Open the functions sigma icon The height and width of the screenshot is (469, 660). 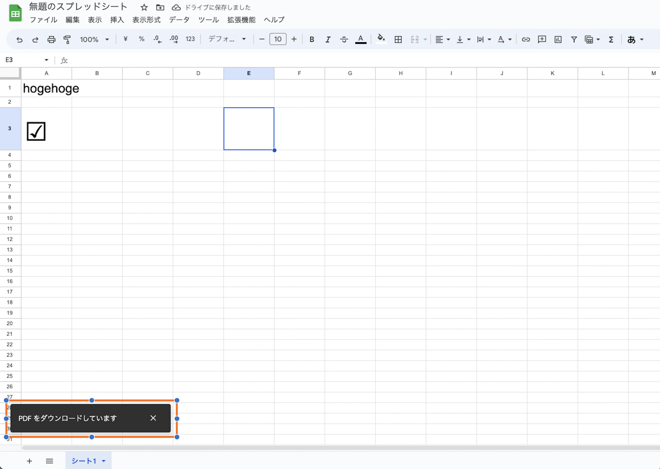click(x=611, y=39)
